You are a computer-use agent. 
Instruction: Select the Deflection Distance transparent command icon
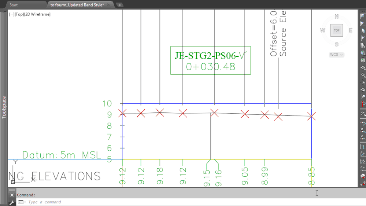[x=363, y=38]
